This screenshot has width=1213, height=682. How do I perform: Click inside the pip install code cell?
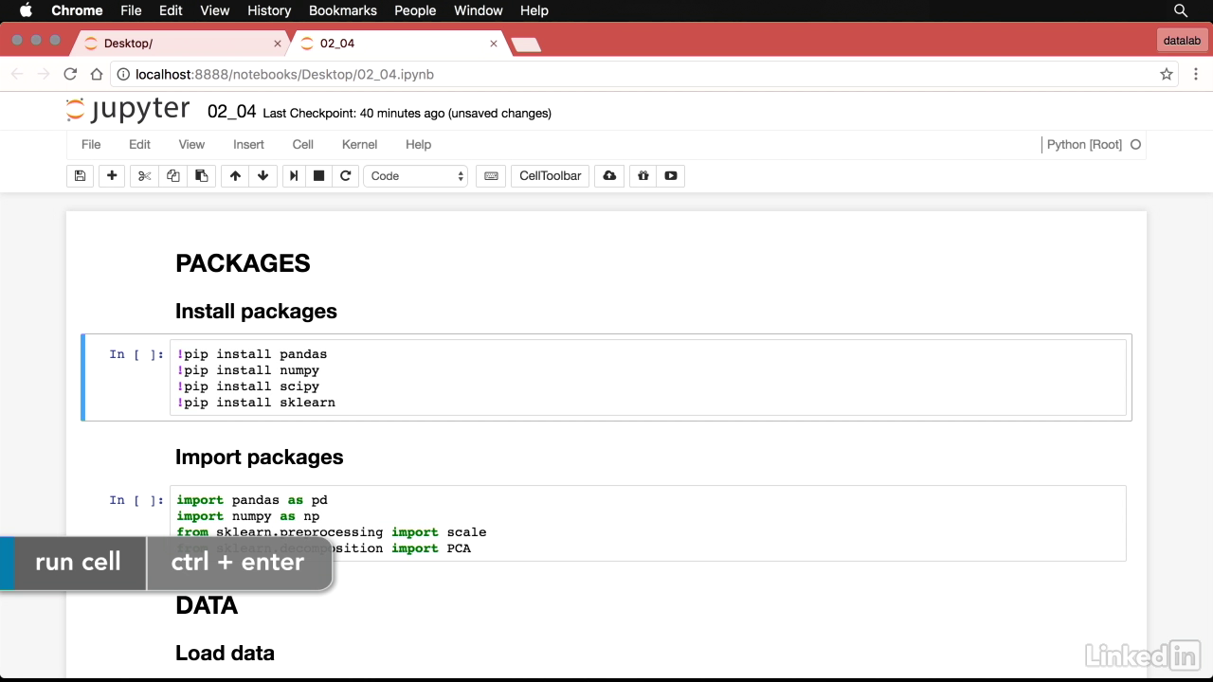[x=644, y=378]
